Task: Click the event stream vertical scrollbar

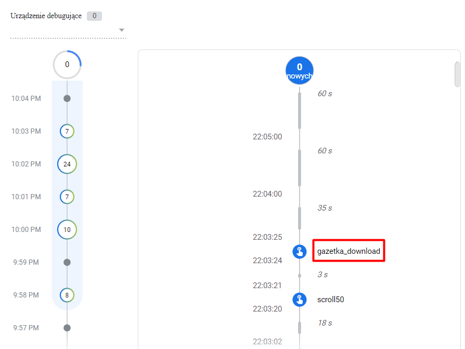Action: (457, 74)
